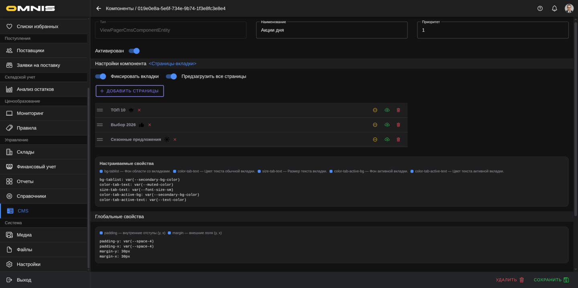Click the green cloud upload icon for ТОП 10

pos(387,110)
